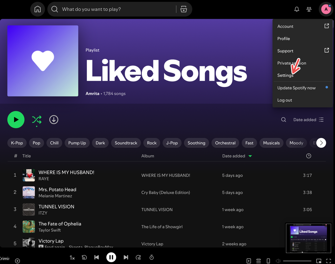Toggle smart shuffle icon
Screen dimensions: 335x264
37,120
